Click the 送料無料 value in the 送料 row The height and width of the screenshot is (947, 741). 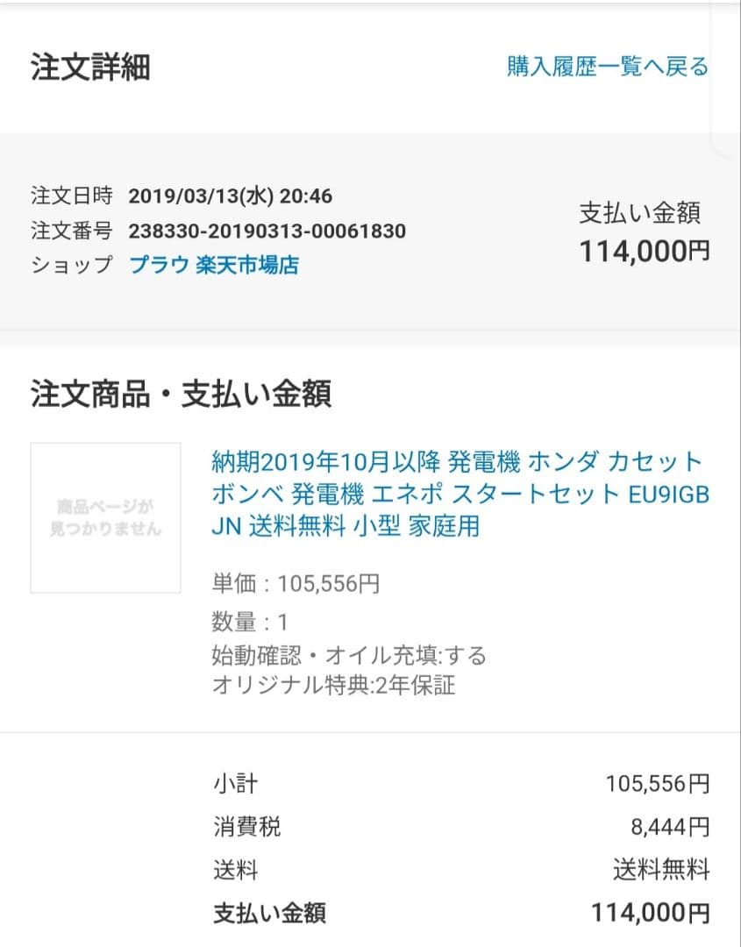660,870
